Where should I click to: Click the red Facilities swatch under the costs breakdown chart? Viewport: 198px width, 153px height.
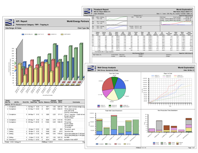116,144
